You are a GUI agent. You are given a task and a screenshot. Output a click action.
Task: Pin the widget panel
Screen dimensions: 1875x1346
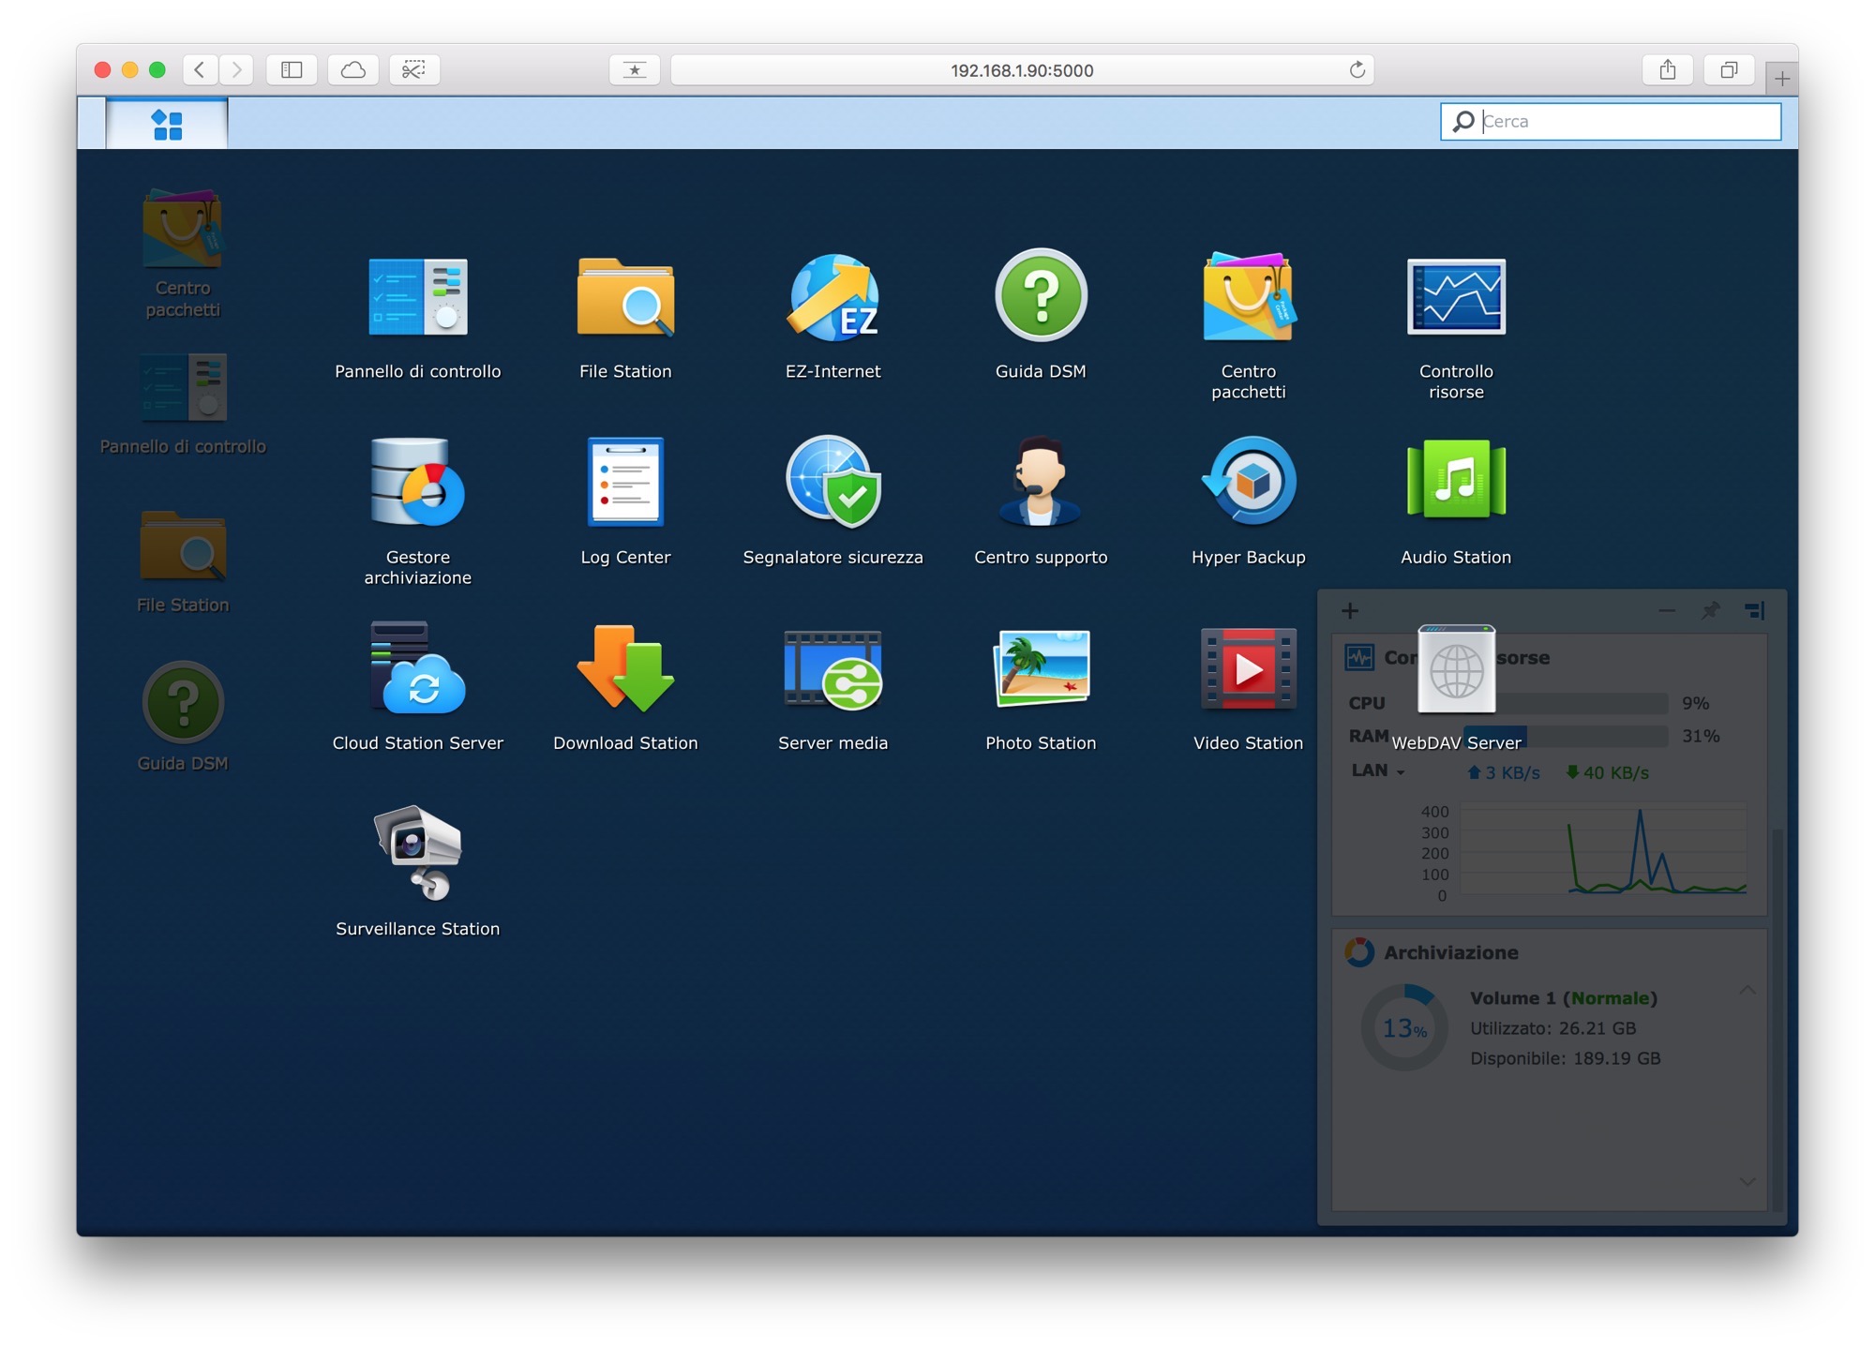click(1711, 611)
